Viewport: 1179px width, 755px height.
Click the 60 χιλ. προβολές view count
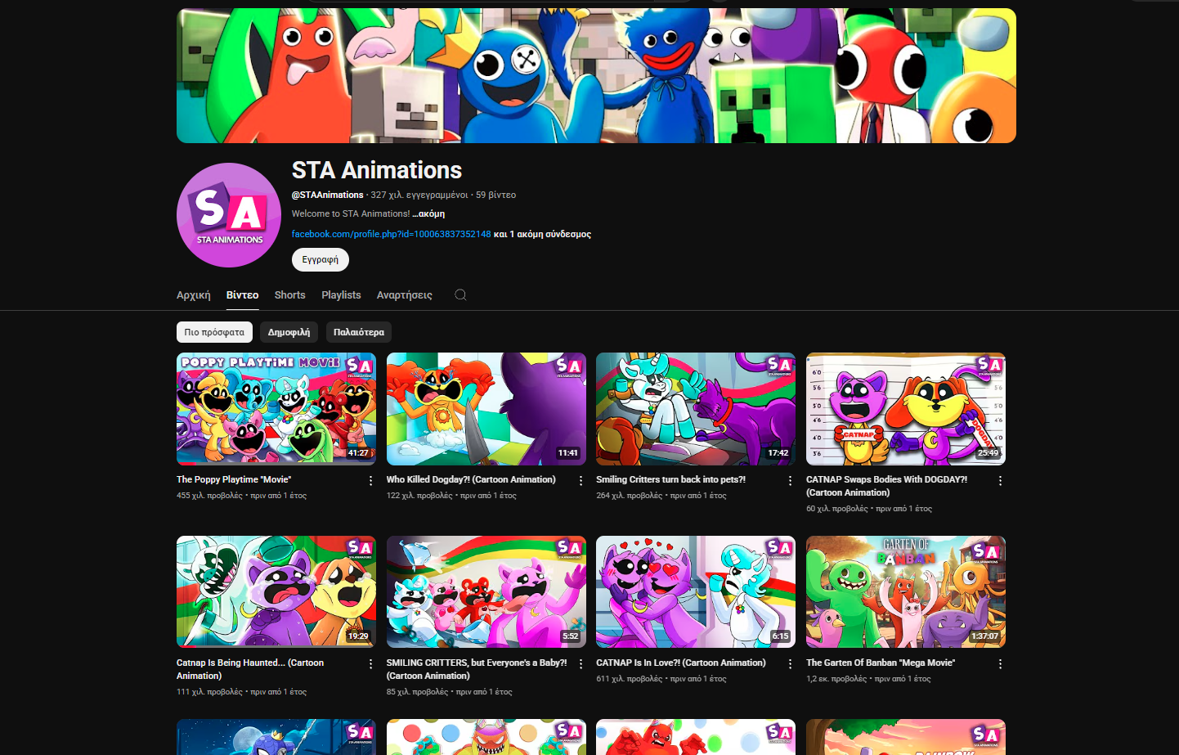(837, 509)
